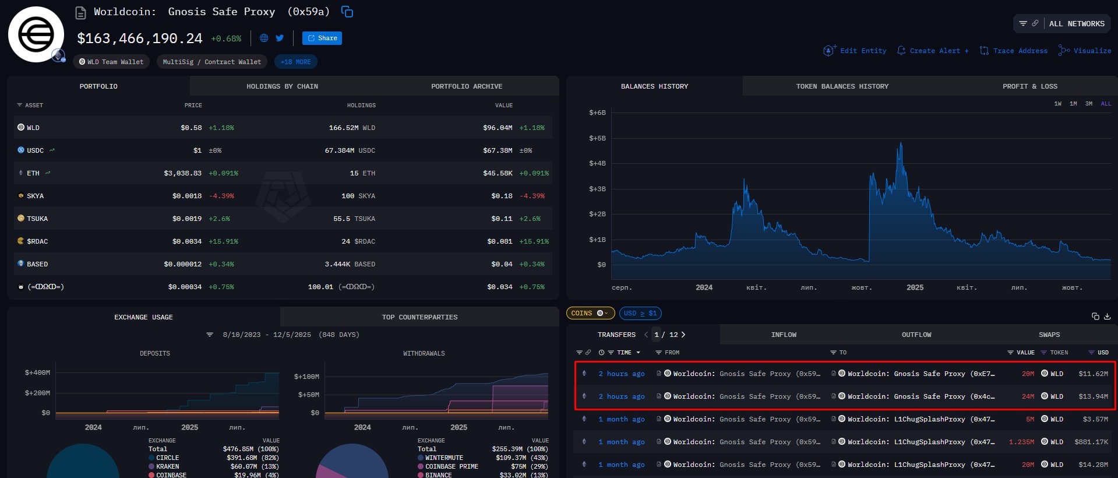Image resolution: width=1118 pixels, height=478 pixels.
Task: Open the Twitter profile icon
Action: pyautogui.click(x=280, y=38)
